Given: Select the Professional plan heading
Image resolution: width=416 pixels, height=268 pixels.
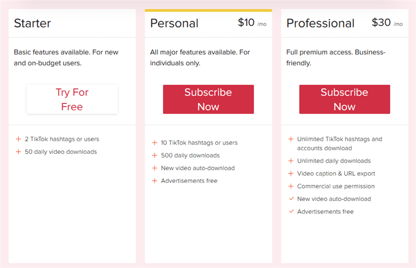Looking at the screenshot, I should point(320,23).
